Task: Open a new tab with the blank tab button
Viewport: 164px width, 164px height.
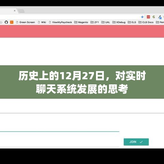Action: point(21,11)
